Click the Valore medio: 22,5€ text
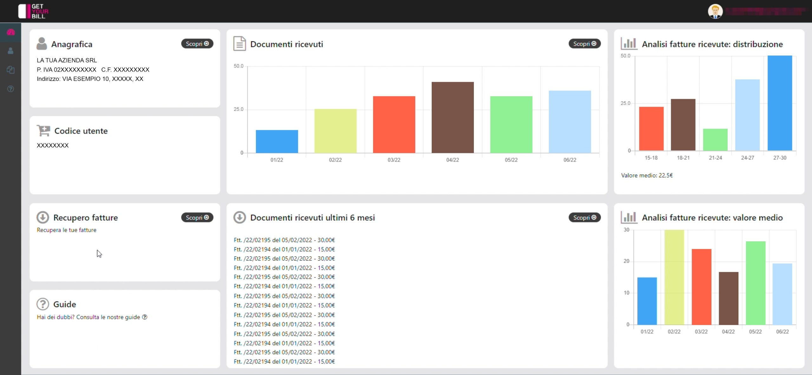 tap(647, 175)
